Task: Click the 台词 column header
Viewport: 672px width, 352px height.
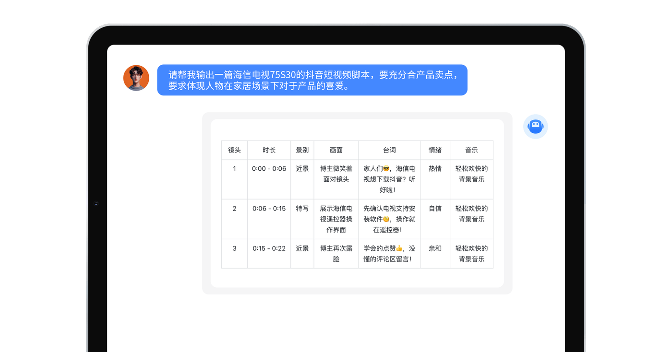Action: (x=389, y=150)
